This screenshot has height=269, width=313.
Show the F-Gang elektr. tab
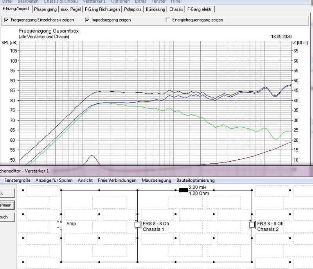[200, 9]
